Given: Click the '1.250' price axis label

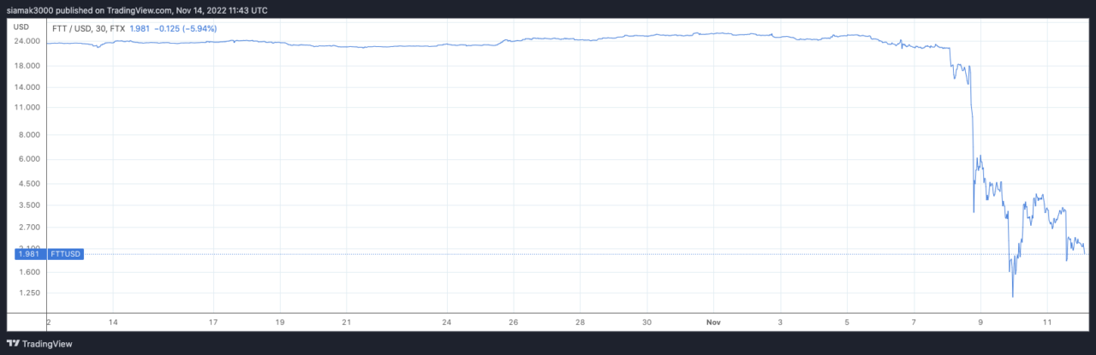Looking at the screenshot, I should coord(29,293).
